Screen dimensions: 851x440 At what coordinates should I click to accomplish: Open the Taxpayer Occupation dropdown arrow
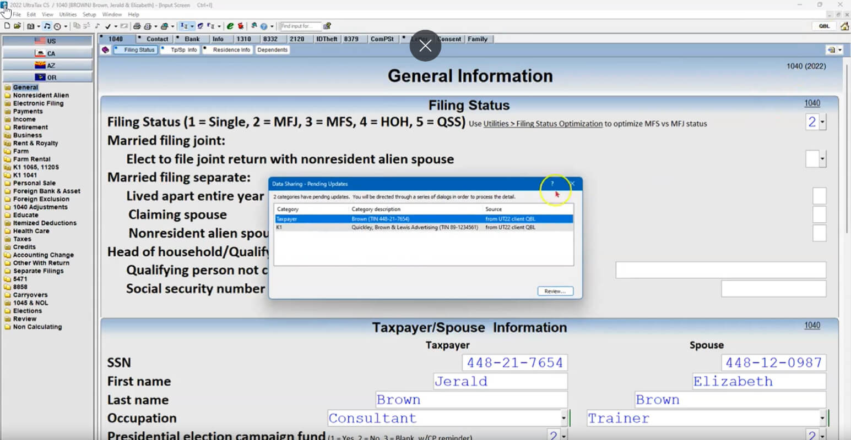coord(563,418)
